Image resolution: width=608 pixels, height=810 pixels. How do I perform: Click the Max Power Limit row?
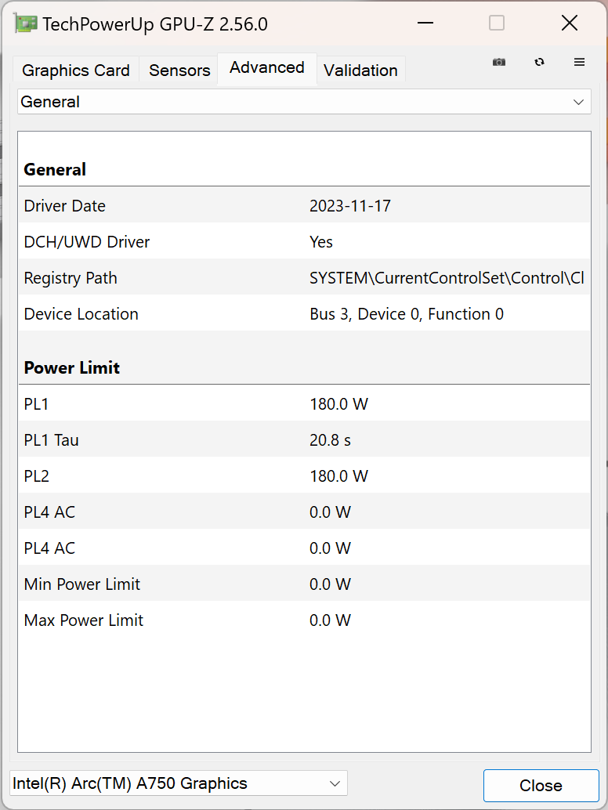point(304,620)
